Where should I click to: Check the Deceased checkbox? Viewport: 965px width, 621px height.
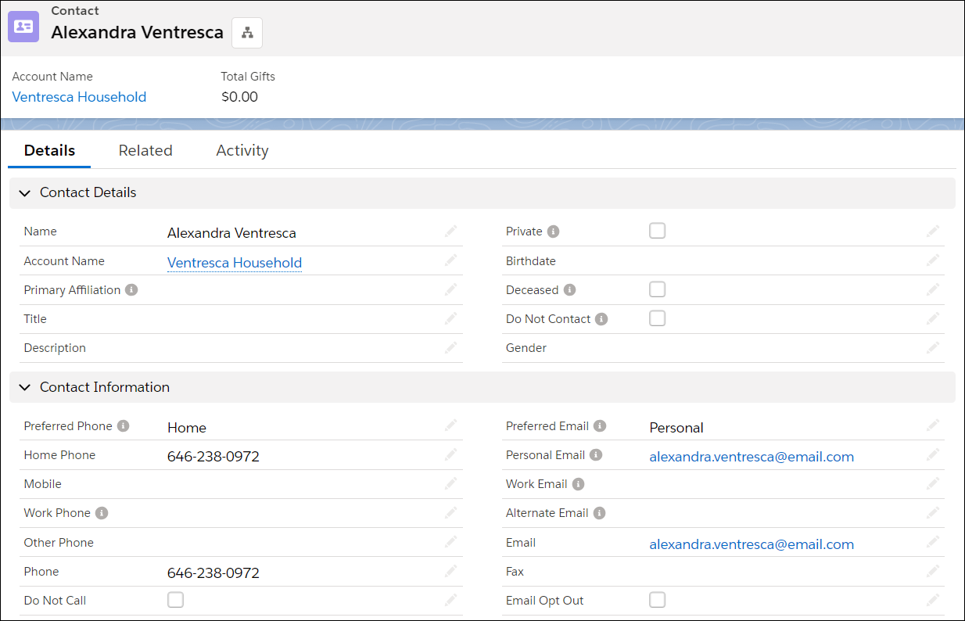coord(657,289)
